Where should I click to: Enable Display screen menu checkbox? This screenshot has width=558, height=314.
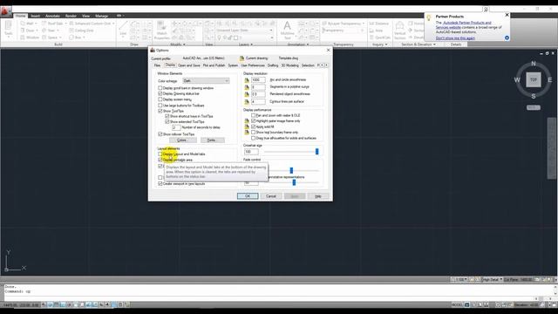(x=160, y=99)
